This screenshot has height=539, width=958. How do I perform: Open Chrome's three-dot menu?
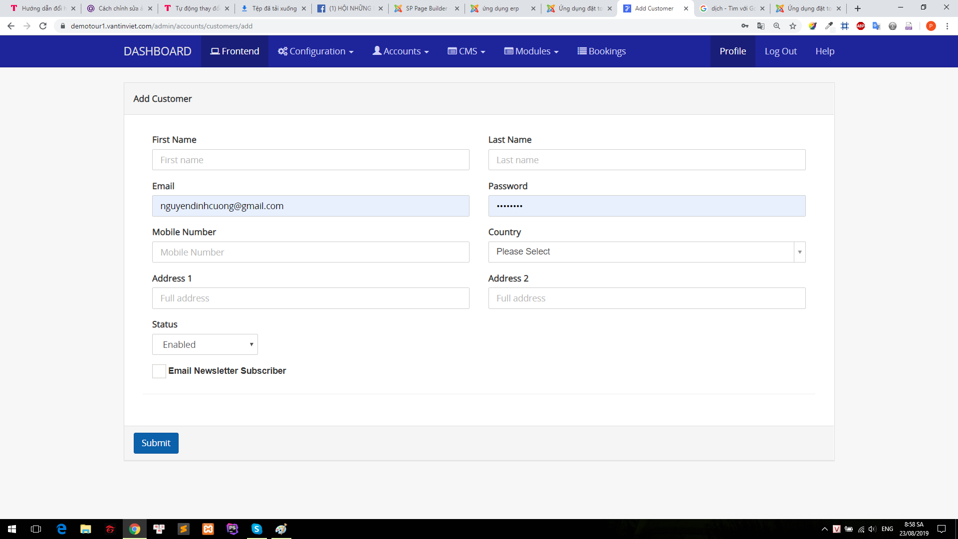tap(947, 26)
